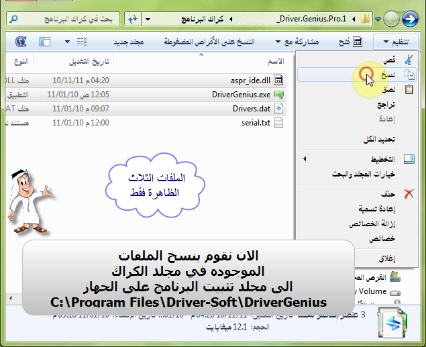Click the 12:00 date of serial.txt
The height and width of the screenshot is (347, 426).
click(81, 123)
